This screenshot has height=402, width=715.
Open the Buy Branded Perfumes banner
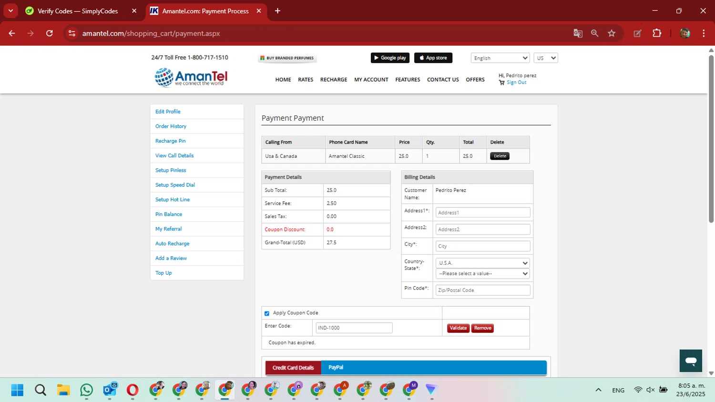pos(287,58)
